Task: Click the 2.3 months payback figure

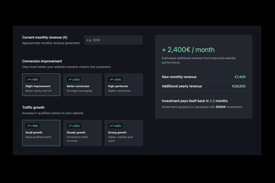Action: pyautogui.click(x=212, y=101)
